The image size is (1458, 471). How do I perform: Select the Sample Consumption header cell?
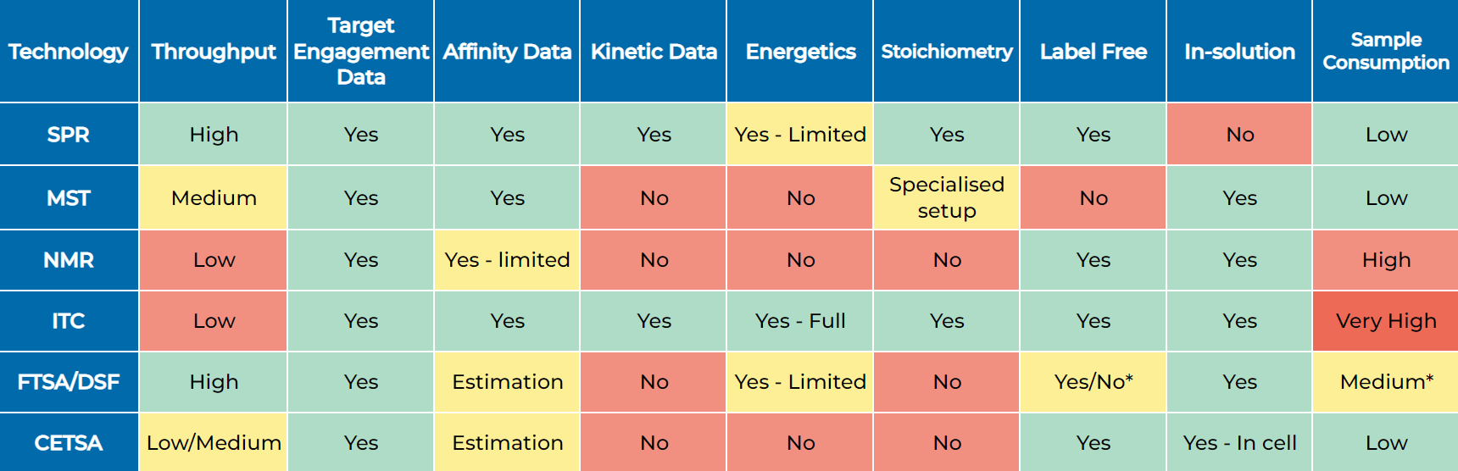point(1386,52)
